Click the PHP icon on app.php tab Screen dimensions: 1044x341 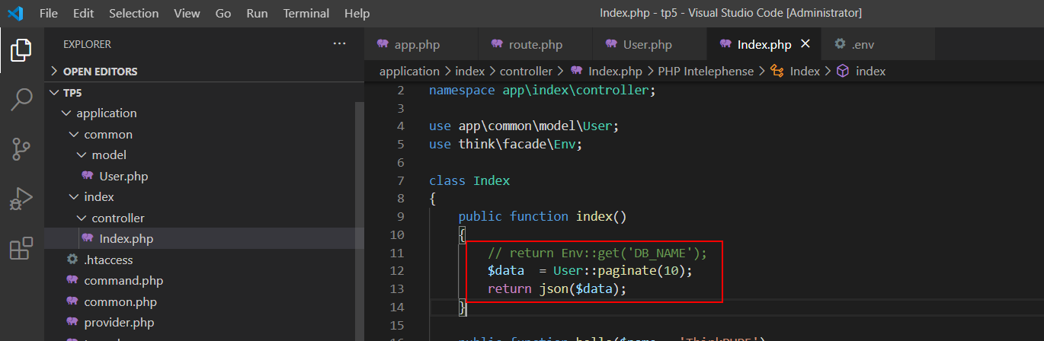click(383, 44)
